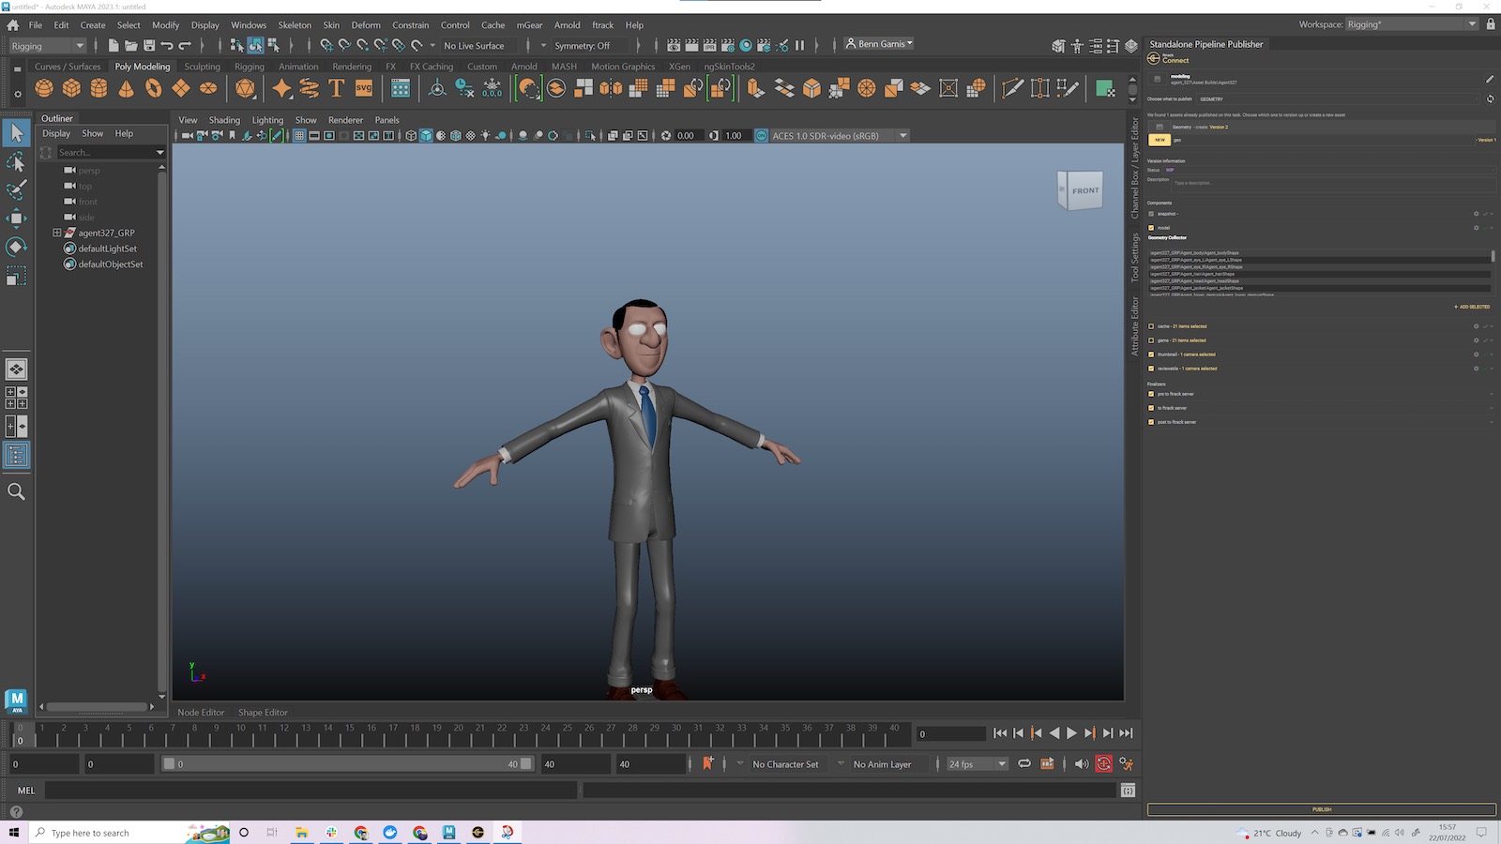The height and width of the screenshot is (844, 1501).
Task: Expand the agent327_GRP node in Outliner
Action: pyautogui.click(x=56, y=233)
